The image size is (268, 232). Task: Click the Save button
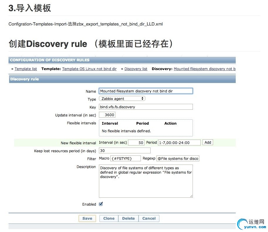[x=87, y=218]
